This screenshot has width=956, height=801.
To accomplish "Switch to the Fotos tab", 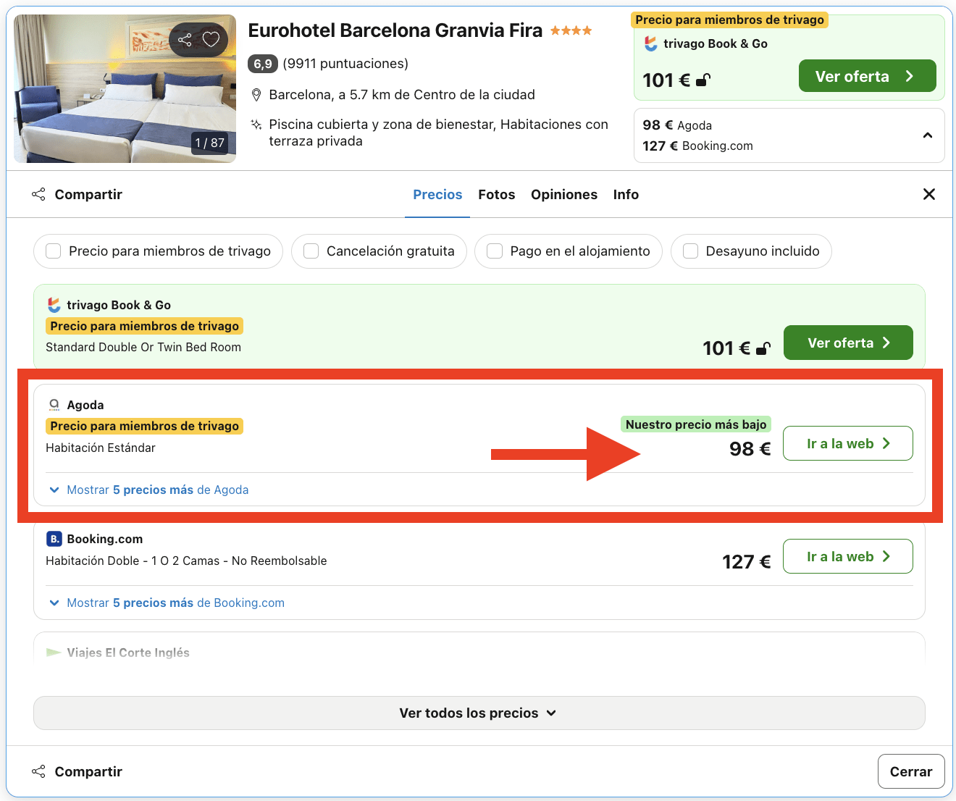I will tap(496, 194).
